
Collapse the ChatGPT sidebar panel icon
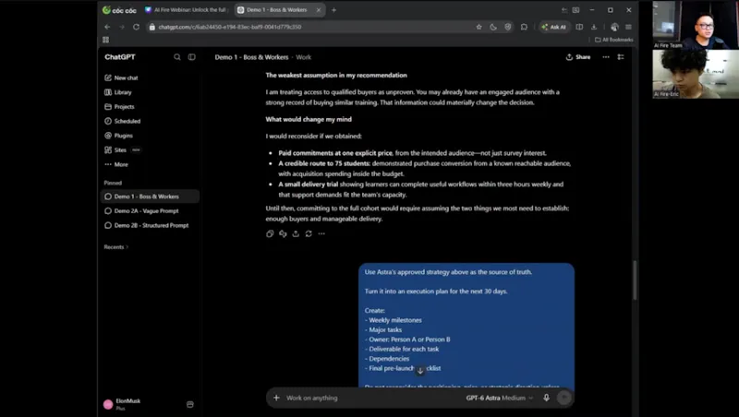point(192,57)
